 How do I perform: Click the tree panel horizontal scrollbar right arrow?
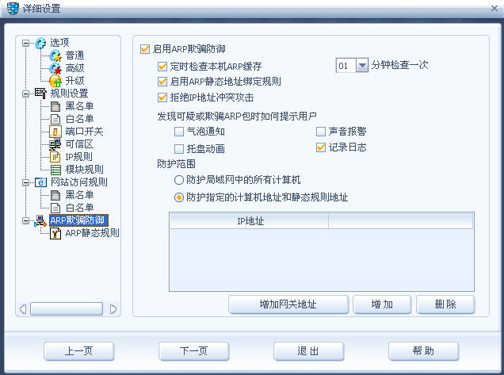(x=113, y=309)
